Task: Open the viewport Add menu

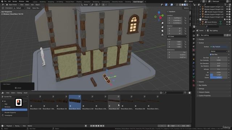Action: point(32,5)
